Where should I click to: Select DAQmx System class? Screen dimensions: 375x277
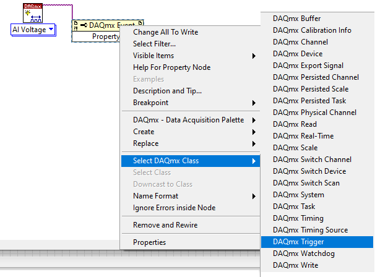pyautogui.click(x=317, y=195)
